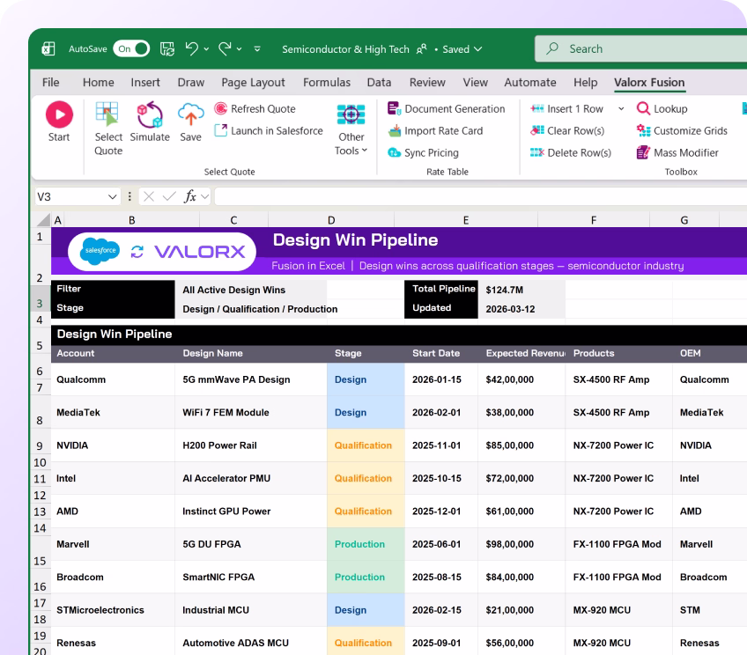Click the $124.7M total pipeline value
The image size is (747, 655).
[505, 290]
